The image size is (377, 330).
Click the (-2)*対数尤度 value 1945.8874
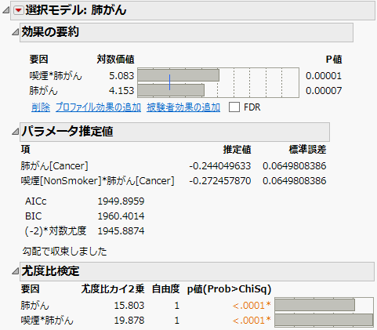(x=121, y=231)
